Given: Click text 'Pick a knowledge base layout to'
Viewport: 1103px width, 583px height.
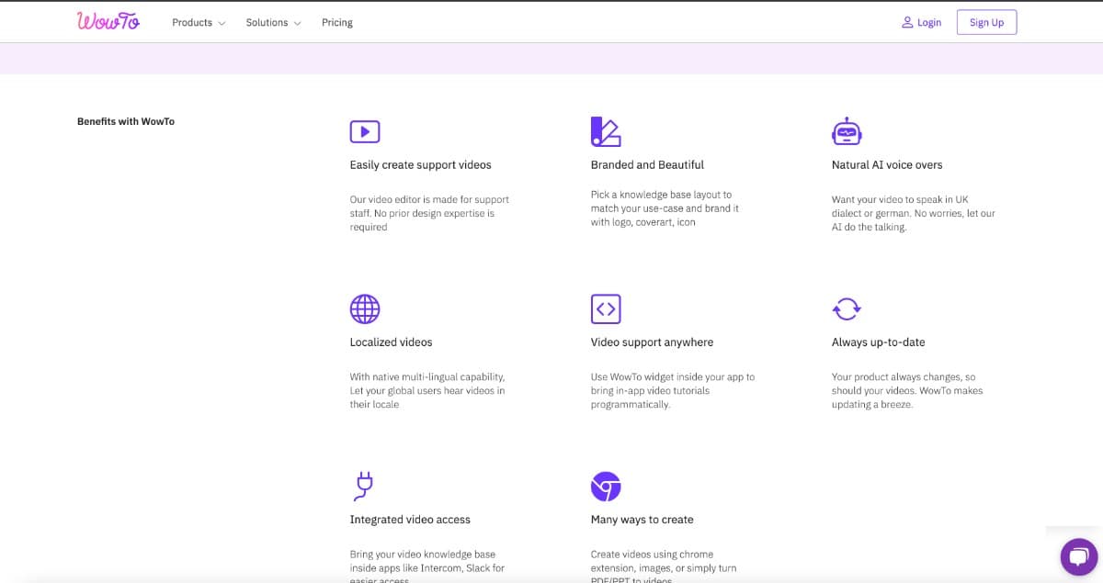Looking at the screenshot, I should pos(661,195).
